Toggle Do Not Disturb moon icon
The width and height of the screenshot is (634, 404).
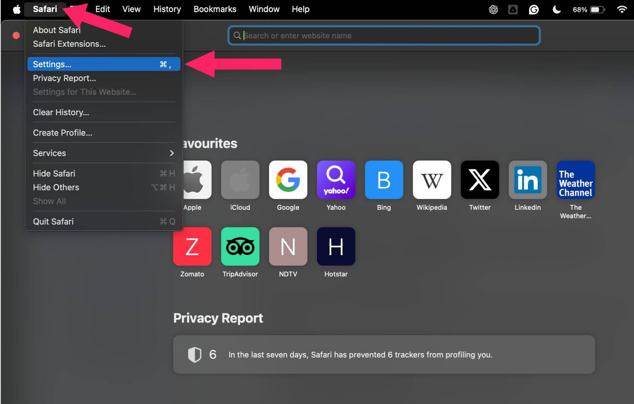coord(556,9)
